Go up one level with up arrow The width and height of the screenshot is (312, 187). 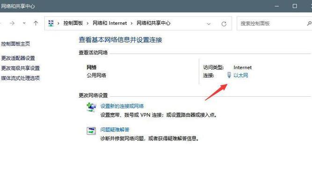[36, 23]
